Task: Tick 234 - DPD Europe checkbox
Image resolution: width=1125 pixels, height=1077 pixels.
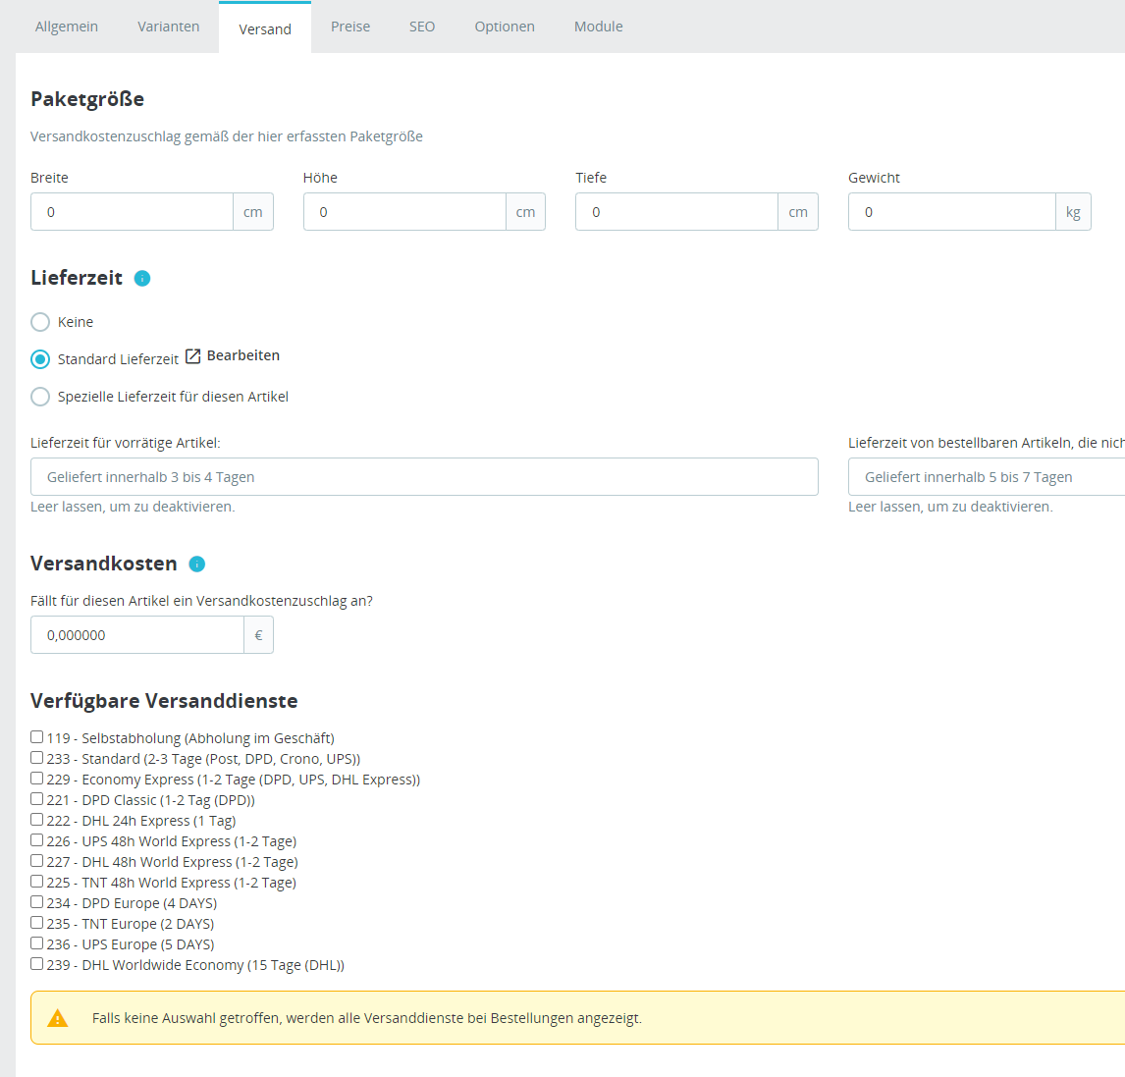Action: (x=36, y=902)
